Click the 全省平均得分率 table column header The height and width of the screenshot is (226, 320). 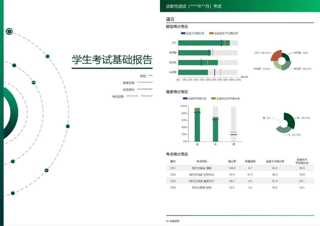click(x=275, y=162)
